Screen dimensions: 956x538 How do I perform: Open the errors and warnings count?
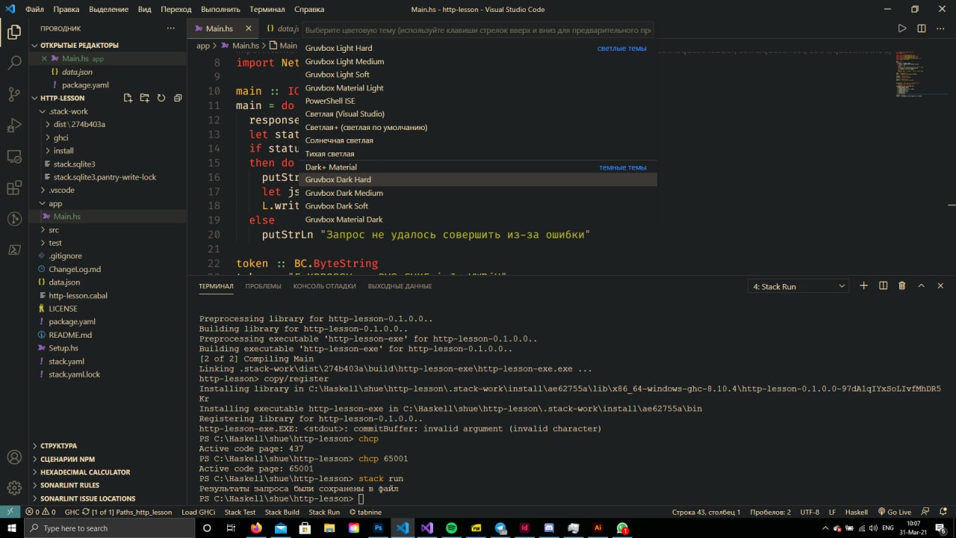click(40, 512)
